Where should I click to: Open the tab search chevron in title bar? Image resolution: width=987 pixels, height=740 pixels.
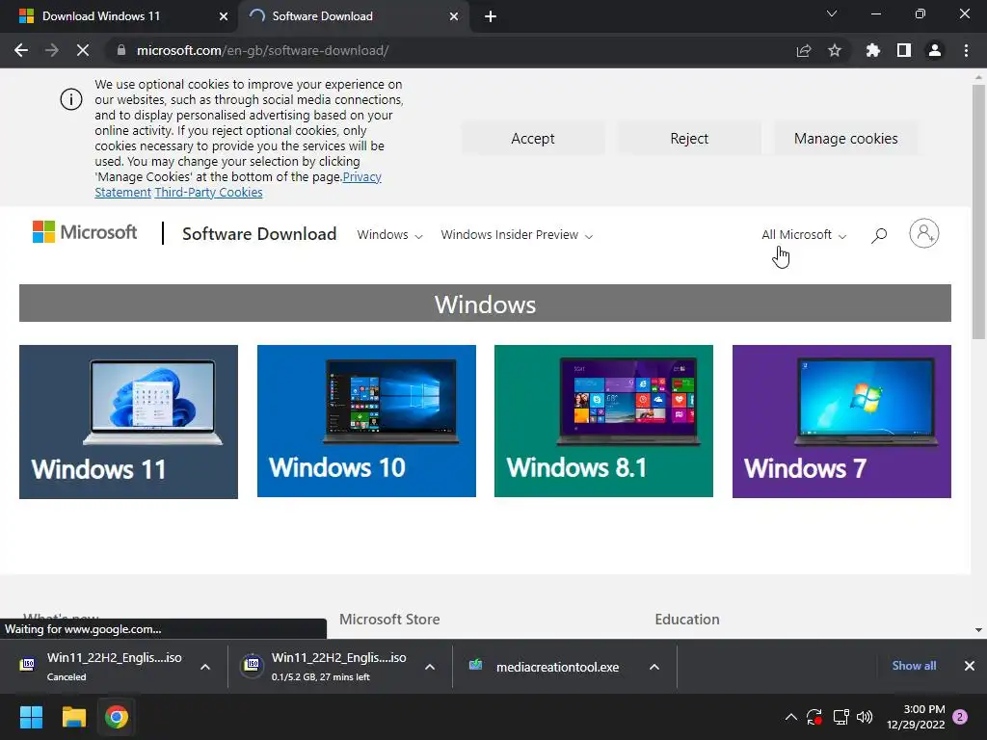click(x=832, y=13)
